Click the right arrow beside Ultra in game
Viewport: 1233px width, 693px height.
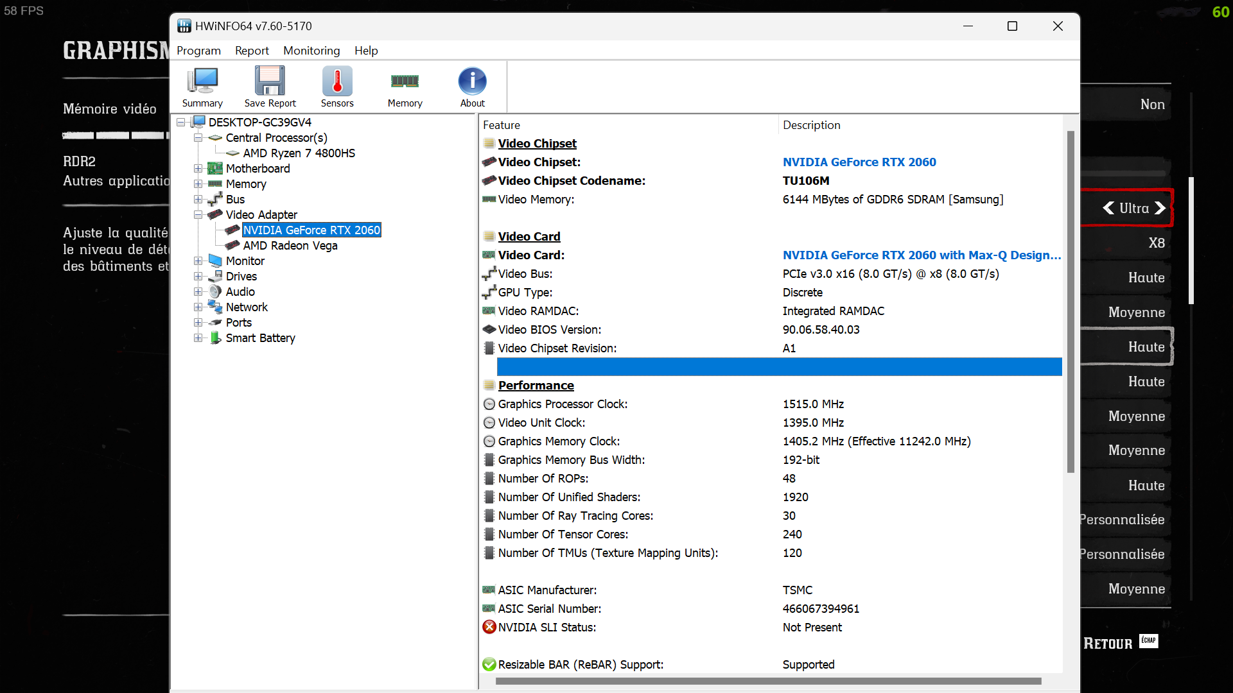pyautogui.click(x=1160, y=208)
